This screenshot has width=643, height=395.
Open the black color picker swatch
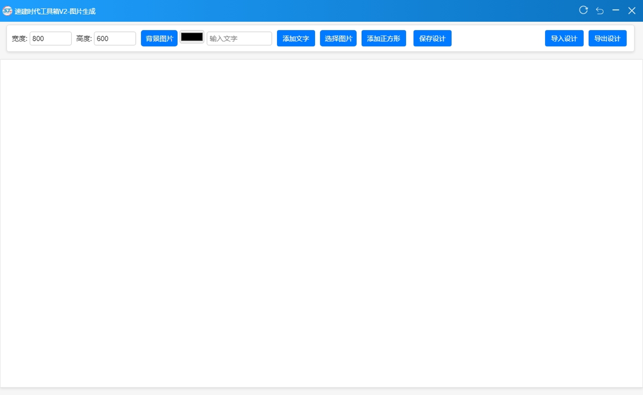pyautogui.click(x=192, y=37)
